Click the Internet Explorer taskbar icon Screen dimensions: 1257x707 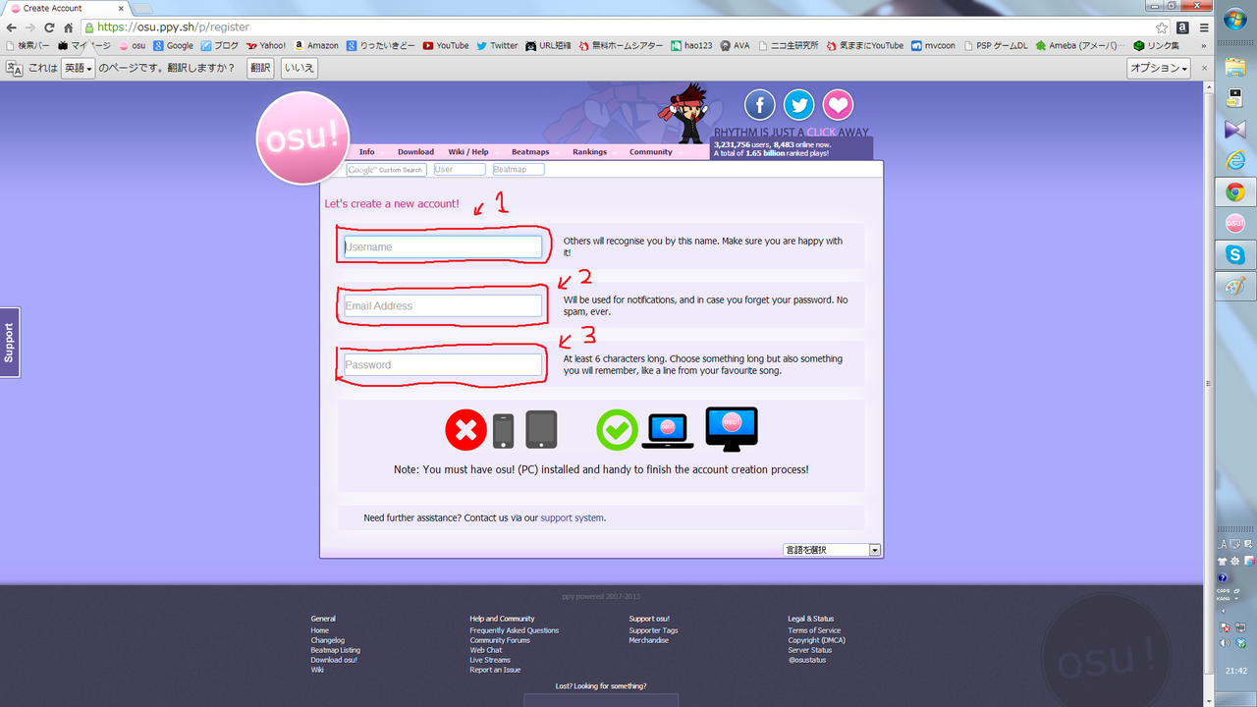click(x=1235, y=161)
